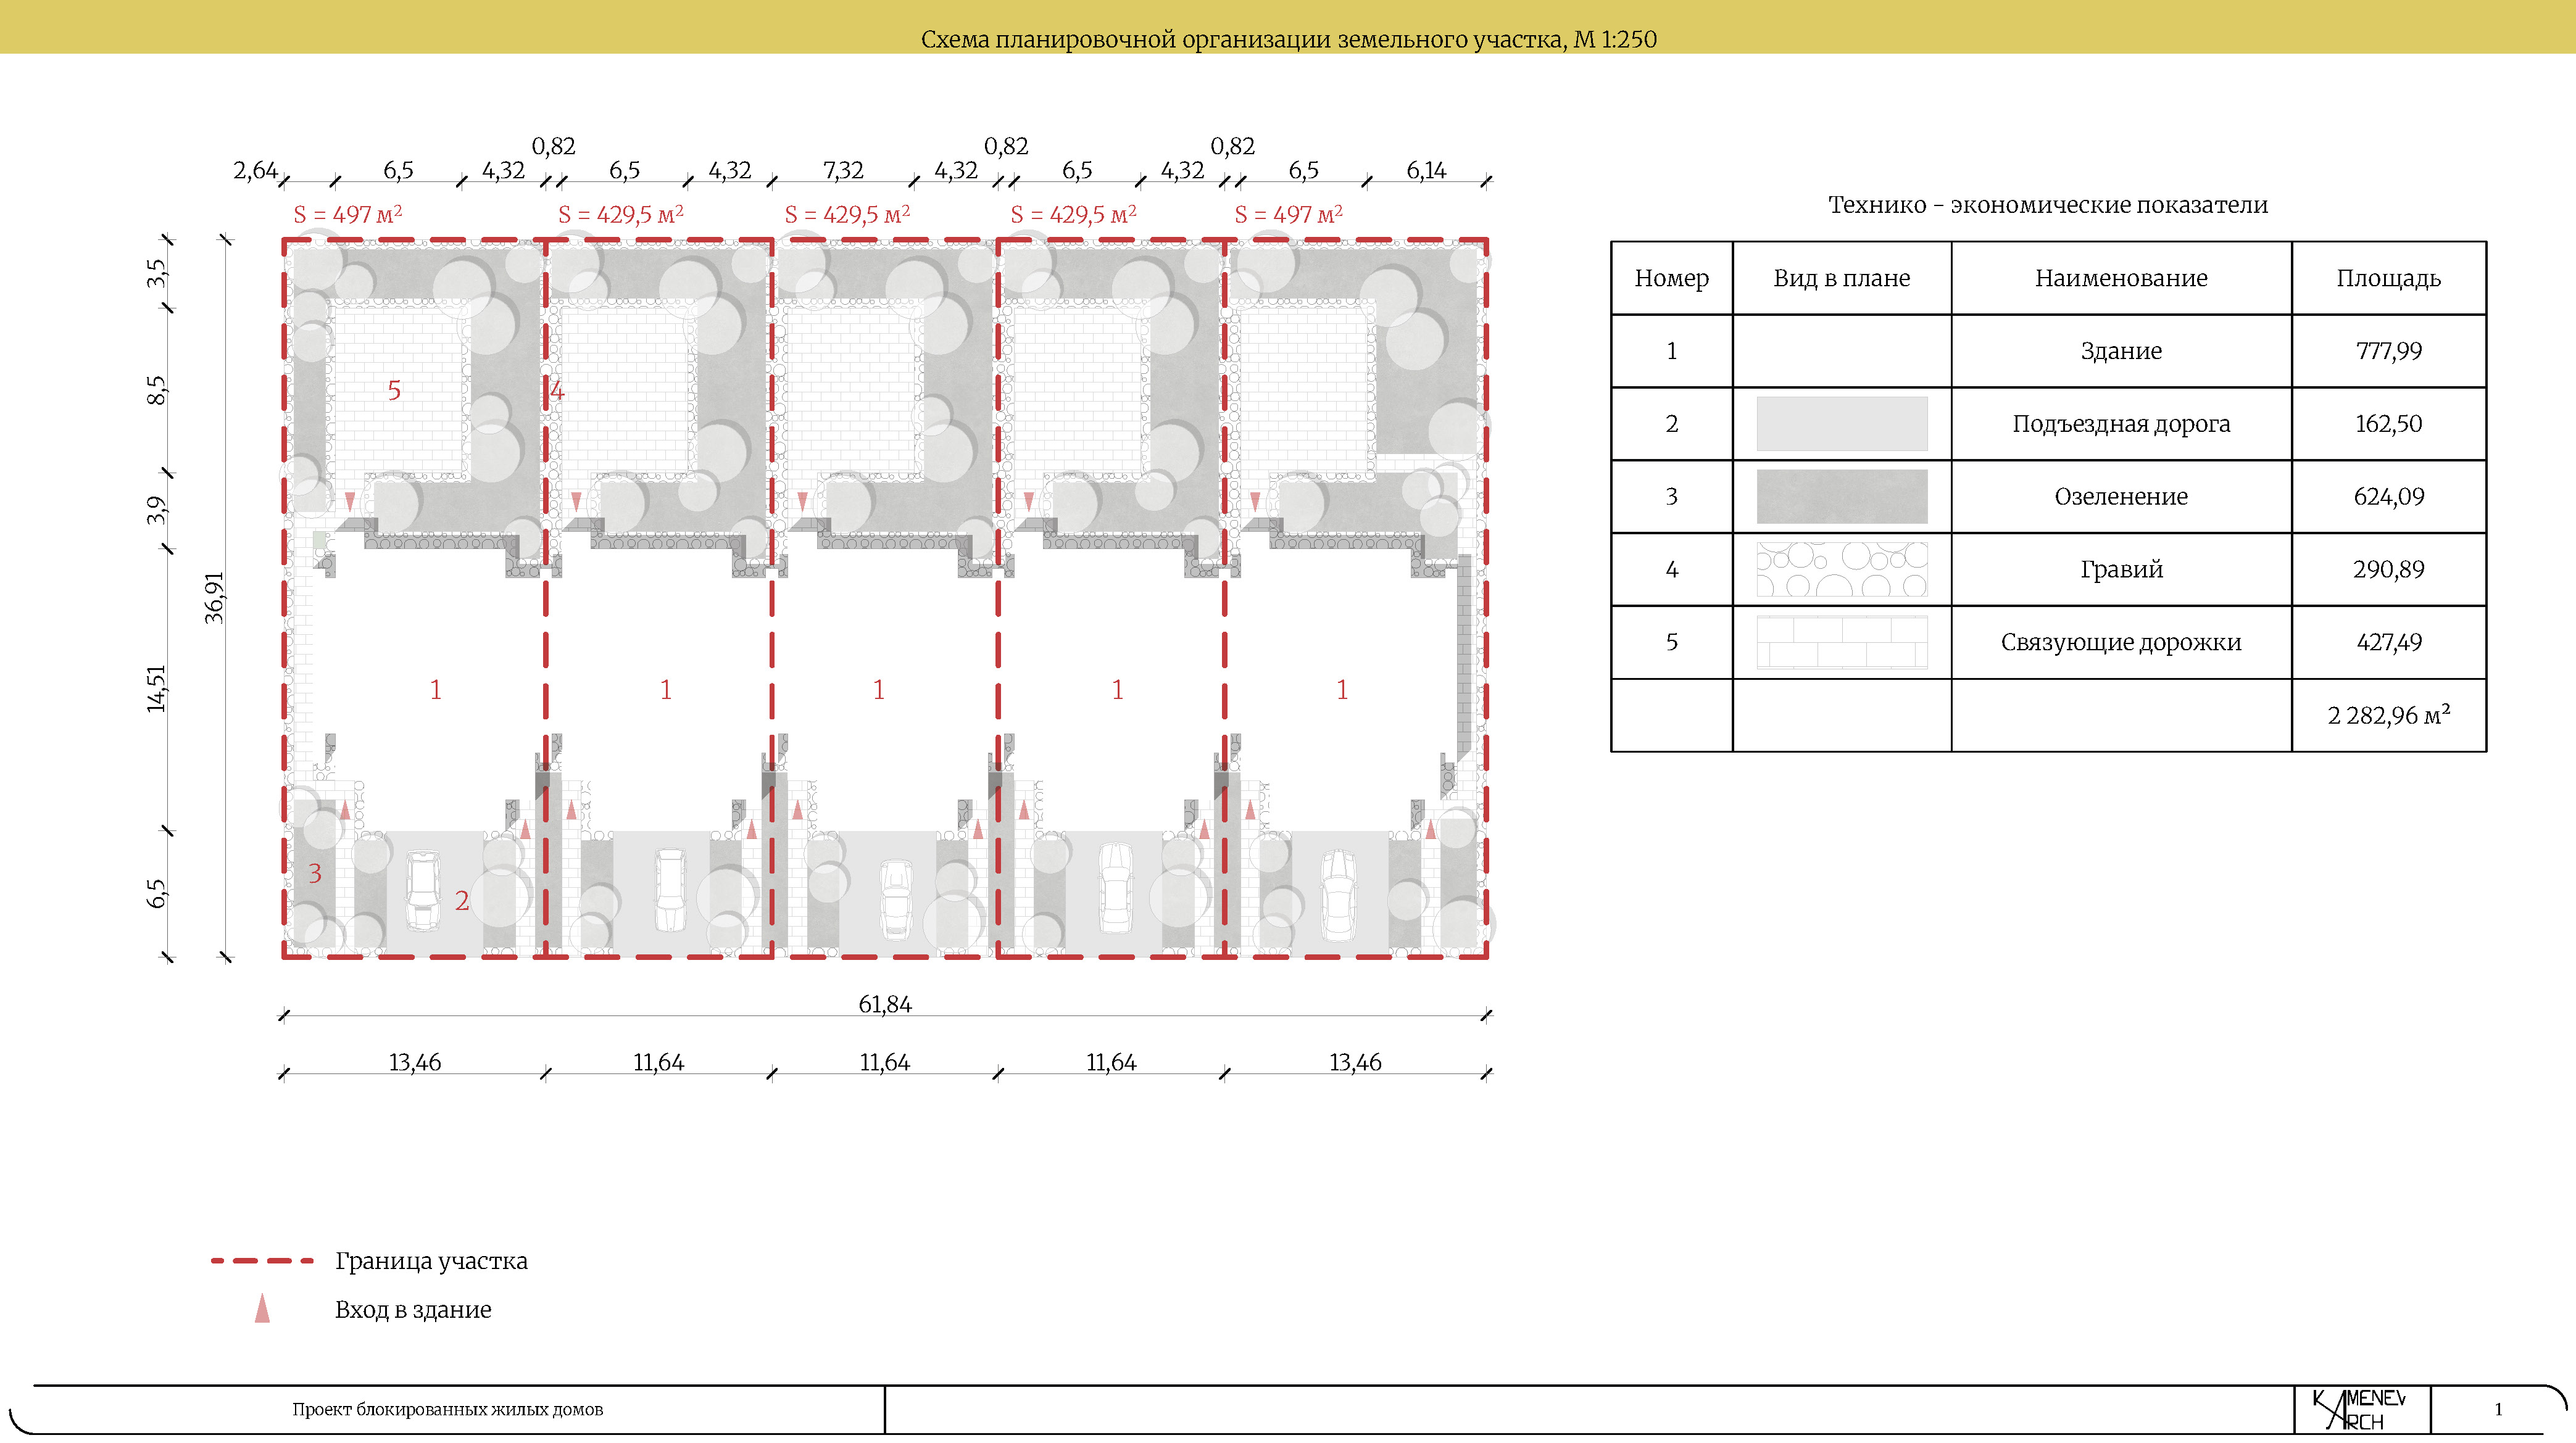This screenshot has height=1443, width=2576.
Task: Click the top dimension "6,14"
Action: tap(1426, 171)
